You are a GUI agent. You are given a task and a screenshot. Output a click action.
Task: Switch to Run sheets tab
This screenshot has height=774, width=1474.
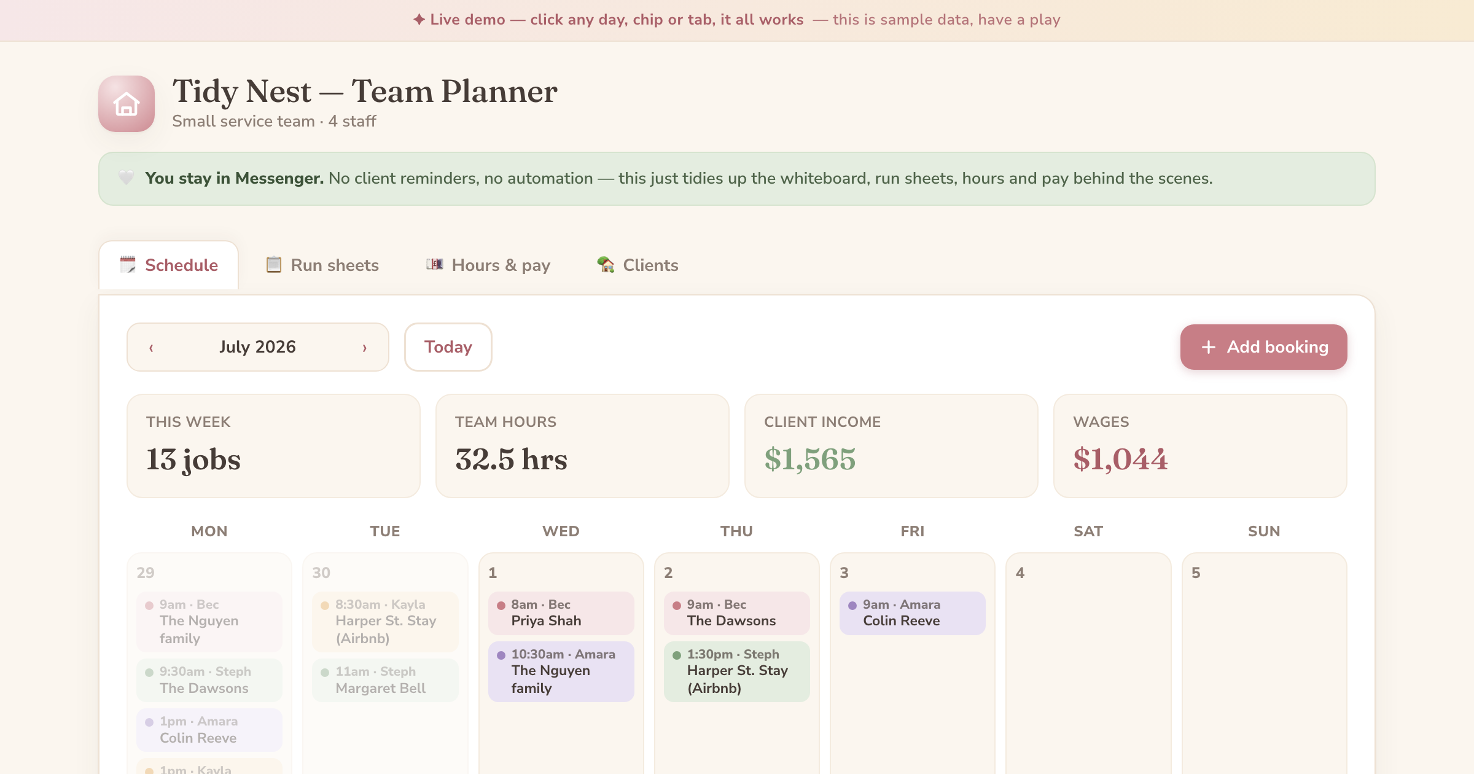[x=322, y=265]
